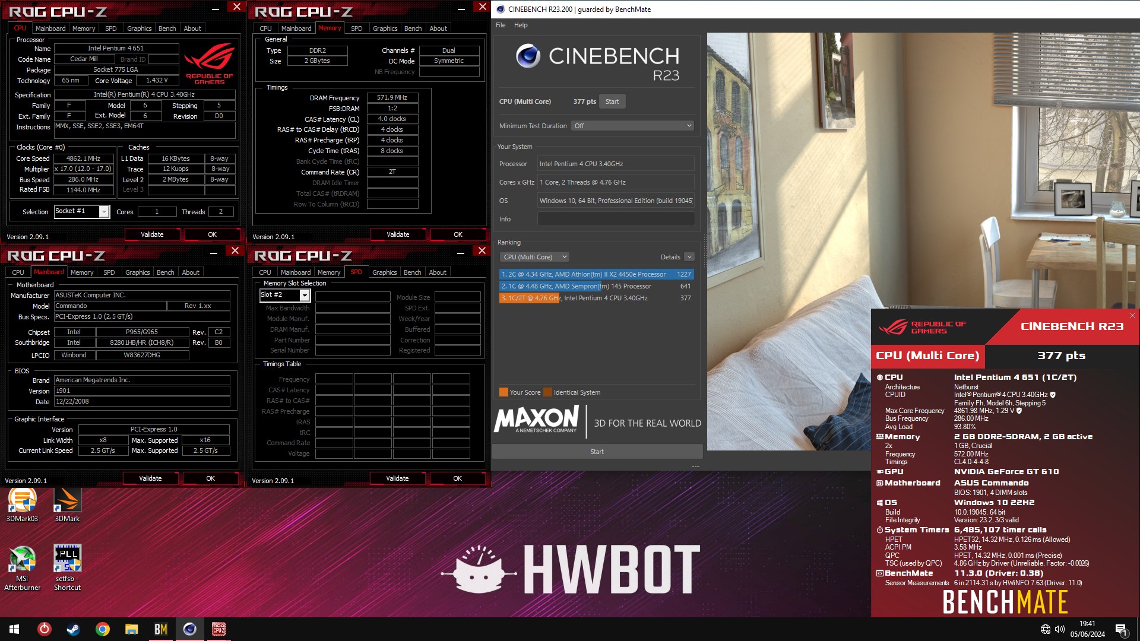The height and width of the screenshot is (641, 1140).
Task: Launch MSI Afterburner desktop icon
Action: tap(22, 568)
